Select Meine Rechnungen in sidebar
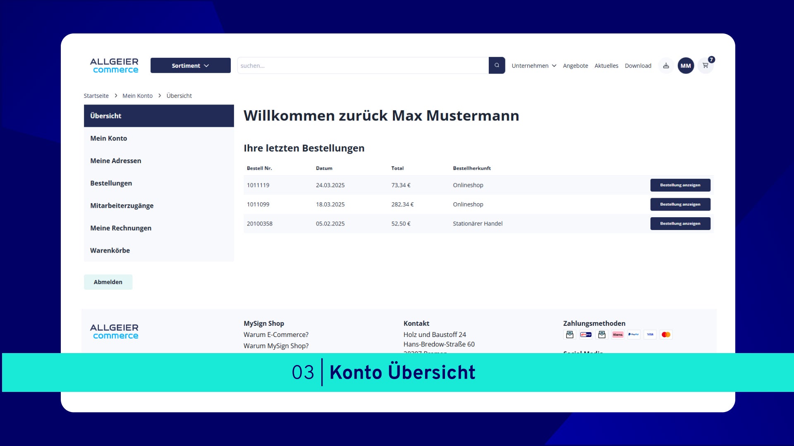Screen dimensions: 794x446 (121, 228)
